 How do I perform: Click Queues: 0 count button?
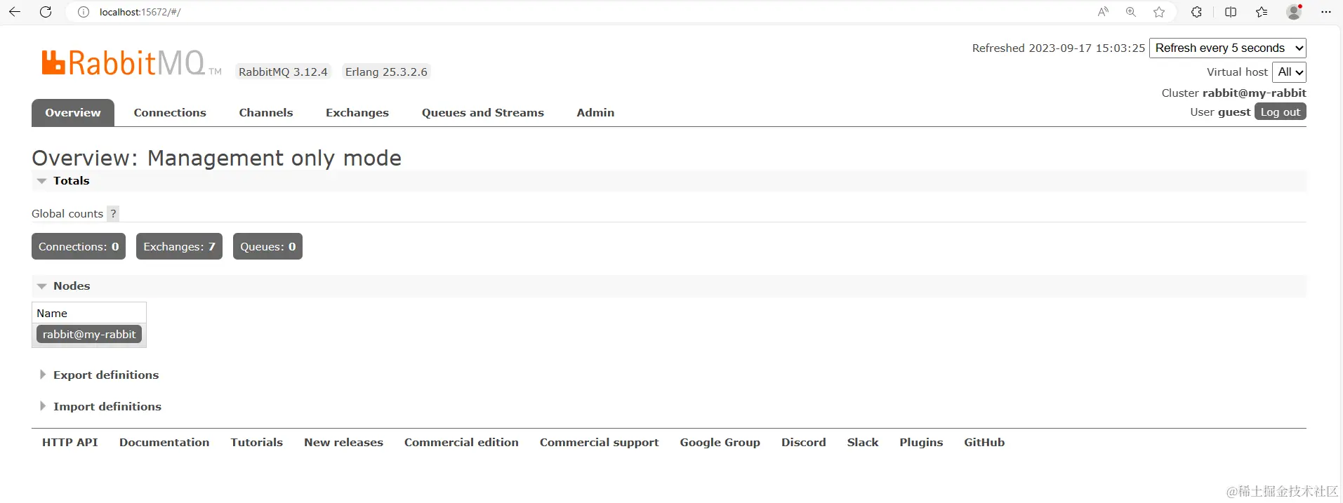(x=267, y=246)
